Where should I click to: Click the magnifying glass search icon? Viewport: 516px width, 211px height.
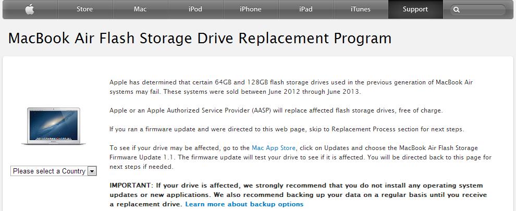pos(457,9)
